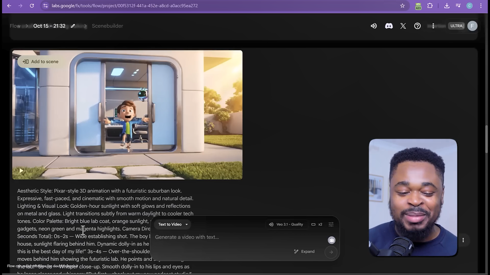Click the Expand prompt button
This screenshot has height=275, width=490.
[x=304, y=252]
